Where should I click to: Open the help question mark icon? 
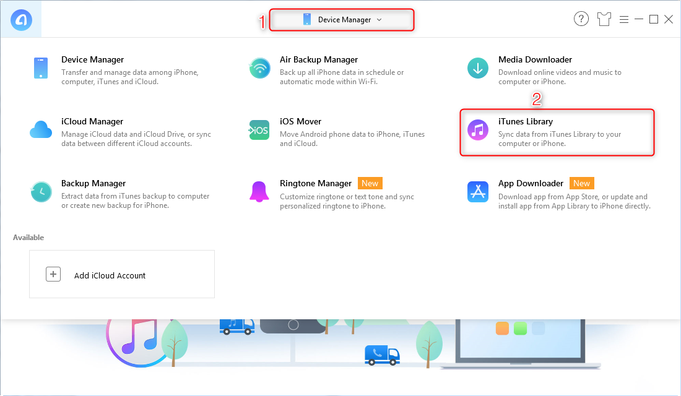(x=581, y=19)
